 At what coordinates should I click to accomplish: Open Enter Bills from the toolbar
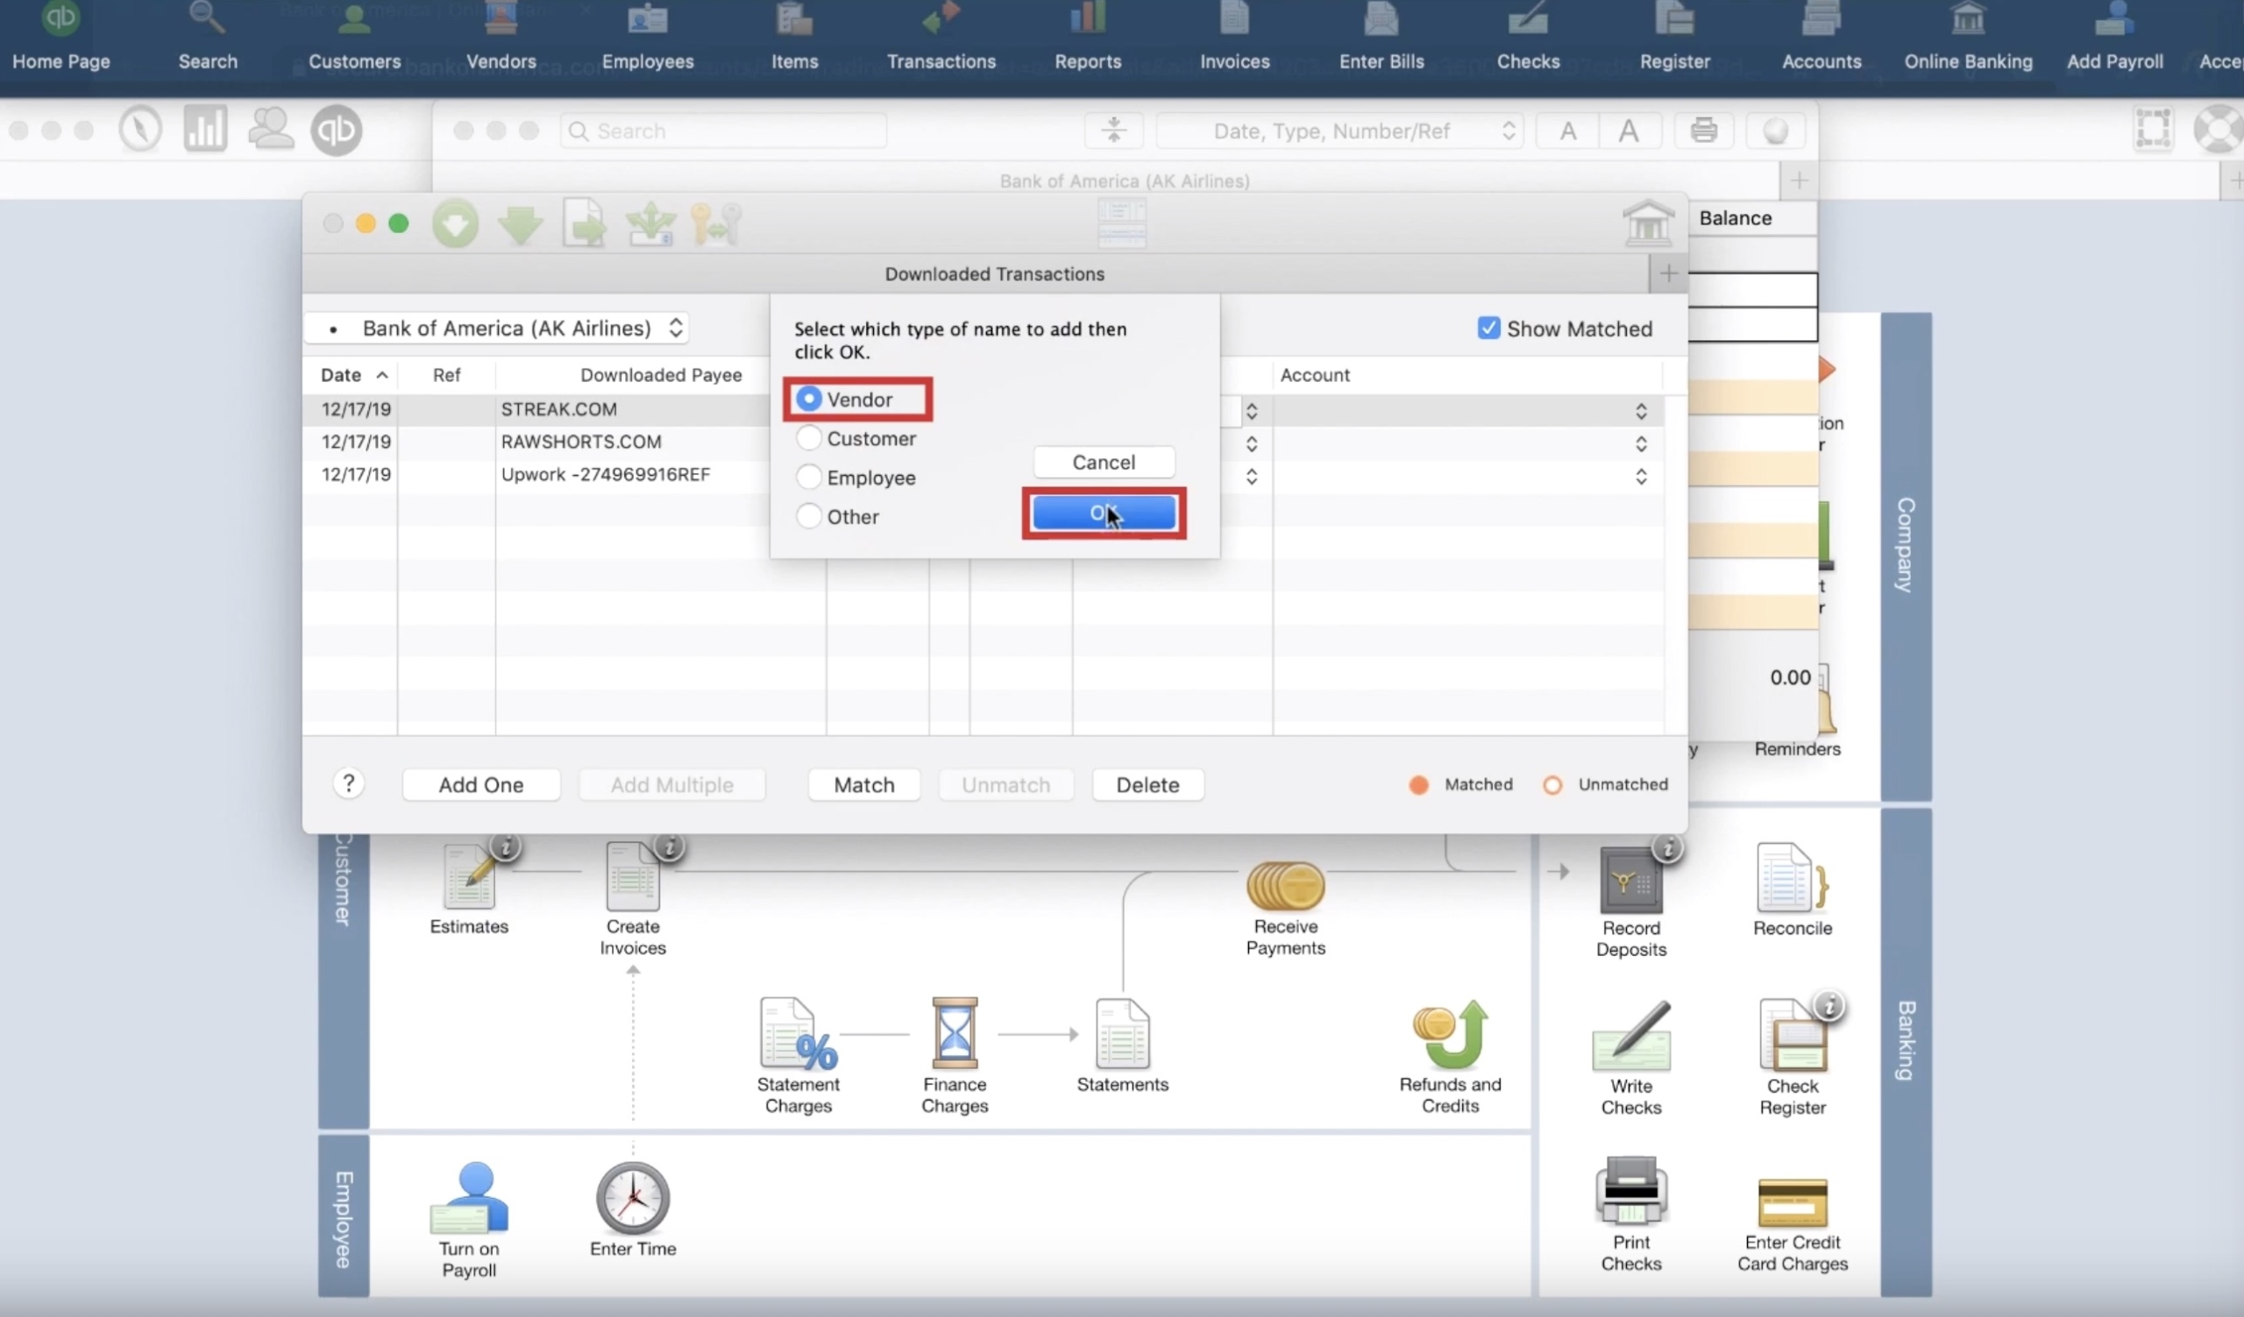[x=1381, y=38]
